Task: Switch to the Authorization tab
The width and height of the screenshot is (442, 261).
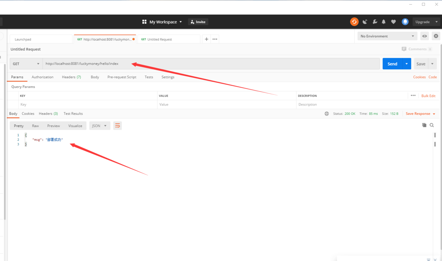Action: (x=42, y=77)
